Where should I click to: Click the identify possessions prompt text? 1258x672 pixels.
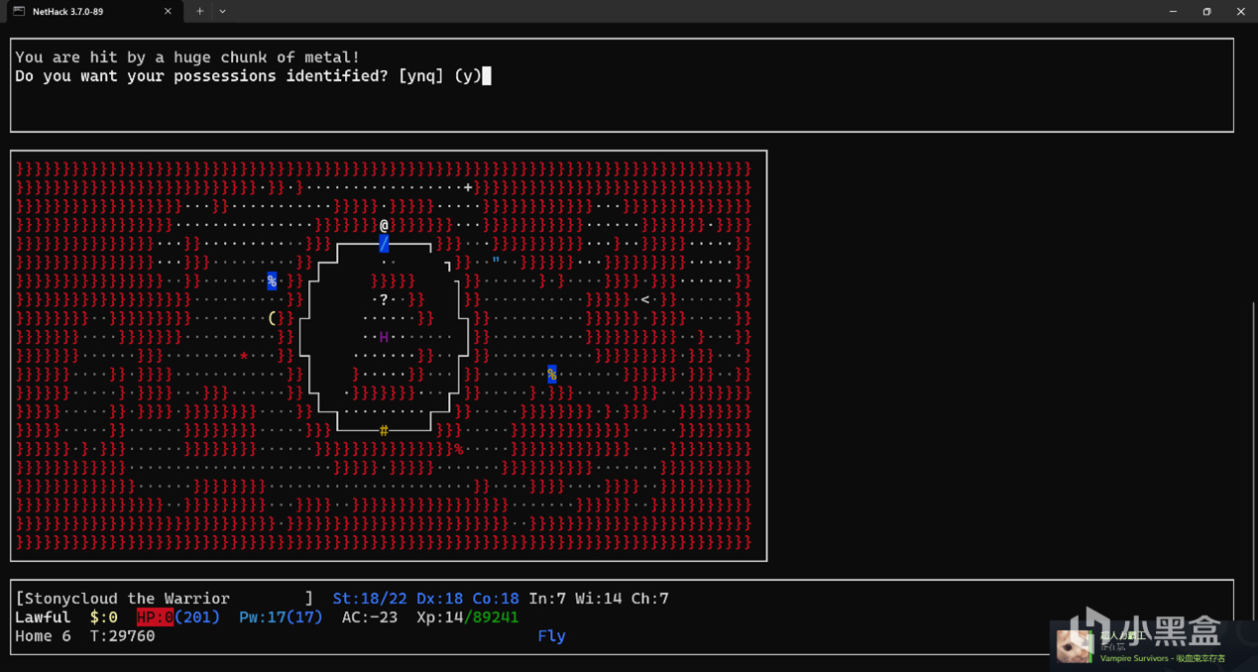(248, 76)
